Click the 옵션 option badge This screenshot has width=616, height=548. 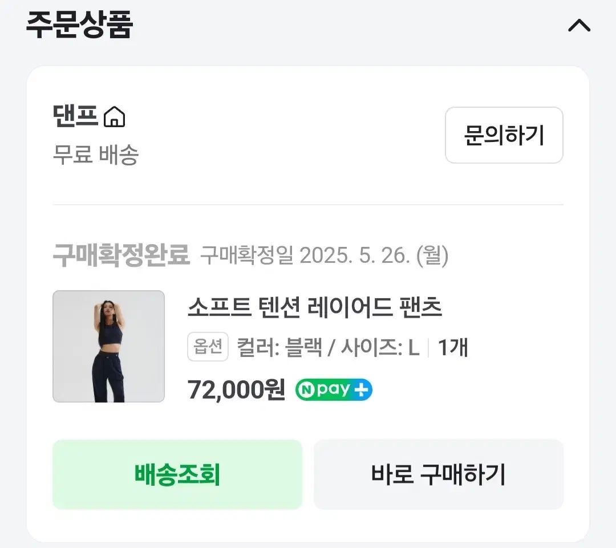tap(208, 347)
